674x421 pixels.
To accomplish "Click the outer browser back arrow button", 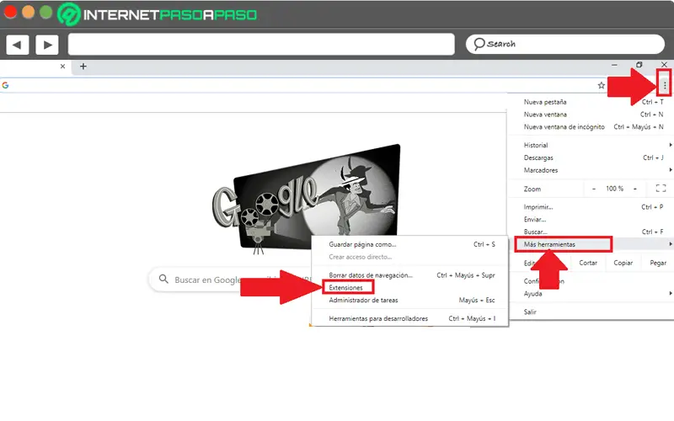I will 17,45.
